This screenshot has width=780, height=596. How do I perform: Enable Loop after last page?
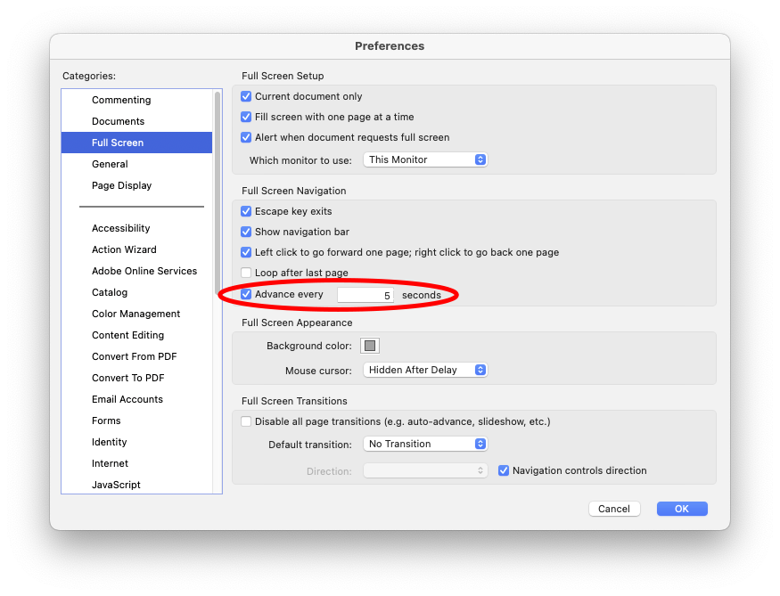pyautogui.click(x=245, y=273)
